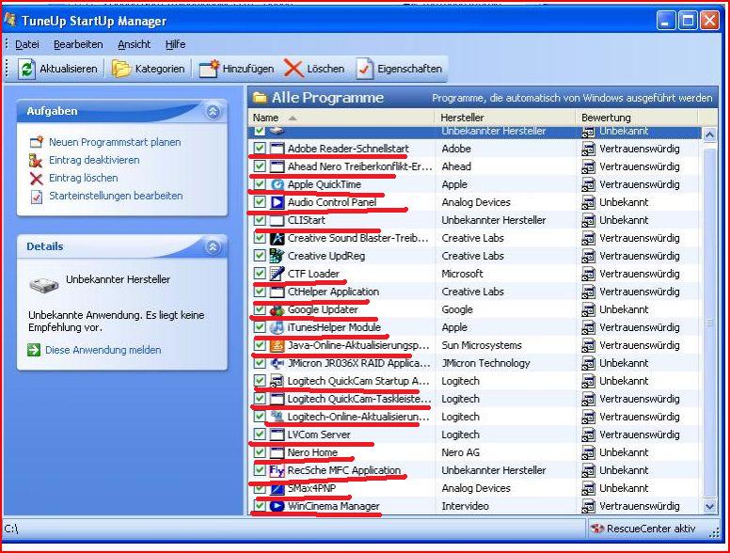Image resolution: width=730 pixels, height=553 pixels.
Task: Uncheck the Ahead Nero Treiberkonflikt checkbox
Action: tap(260, 166)
